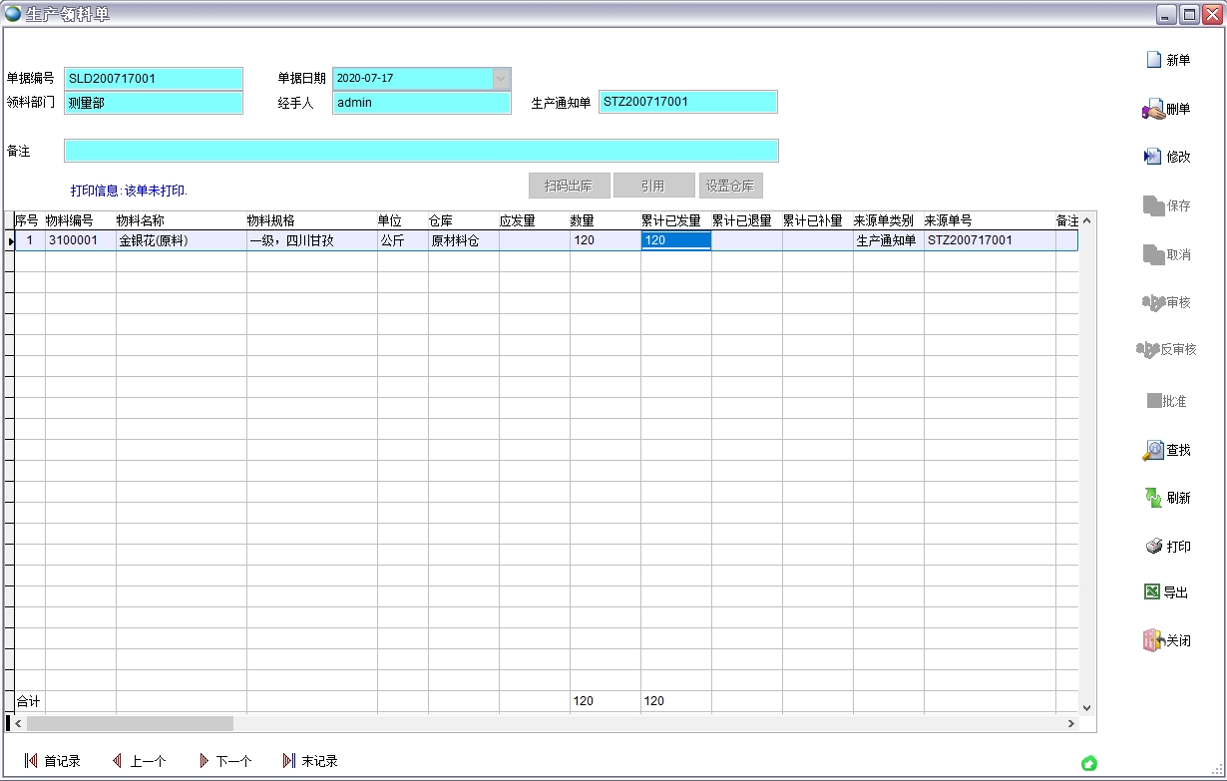1227x781 pixels.
Task: Open 查找 (Search) with the magnifier icon
Action: pos(1153,450)
